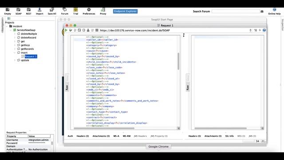The width and height of the screenshot is (284, 160).
Task: Click the Inspector side tab
Action: [282, 25]
